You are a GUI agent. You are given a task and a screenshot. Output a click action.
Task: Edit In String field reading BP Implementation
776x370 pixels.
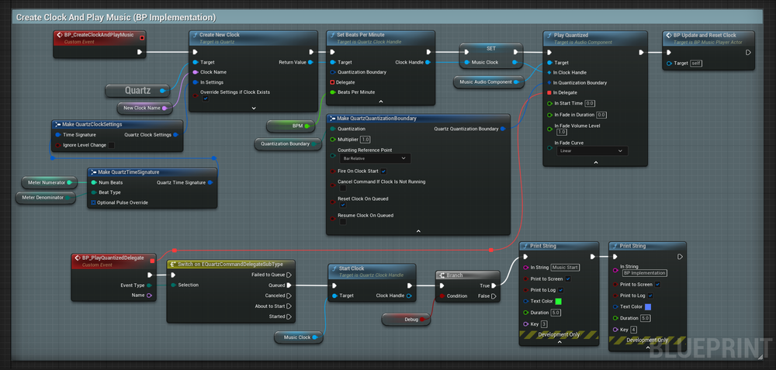click(x=644, y=273)
